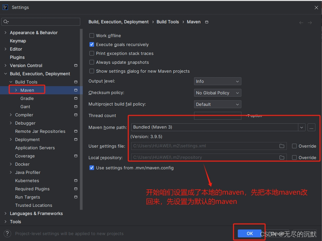
Task: Open the help question mark icon
Action: coord(7,234)
